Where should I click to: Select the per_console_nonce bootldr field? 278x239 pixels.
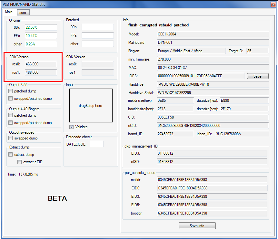[212, 213]
